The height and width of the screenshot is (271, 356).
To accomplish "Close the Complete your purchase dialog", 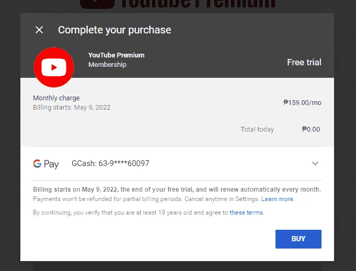I will pos(39,30).
